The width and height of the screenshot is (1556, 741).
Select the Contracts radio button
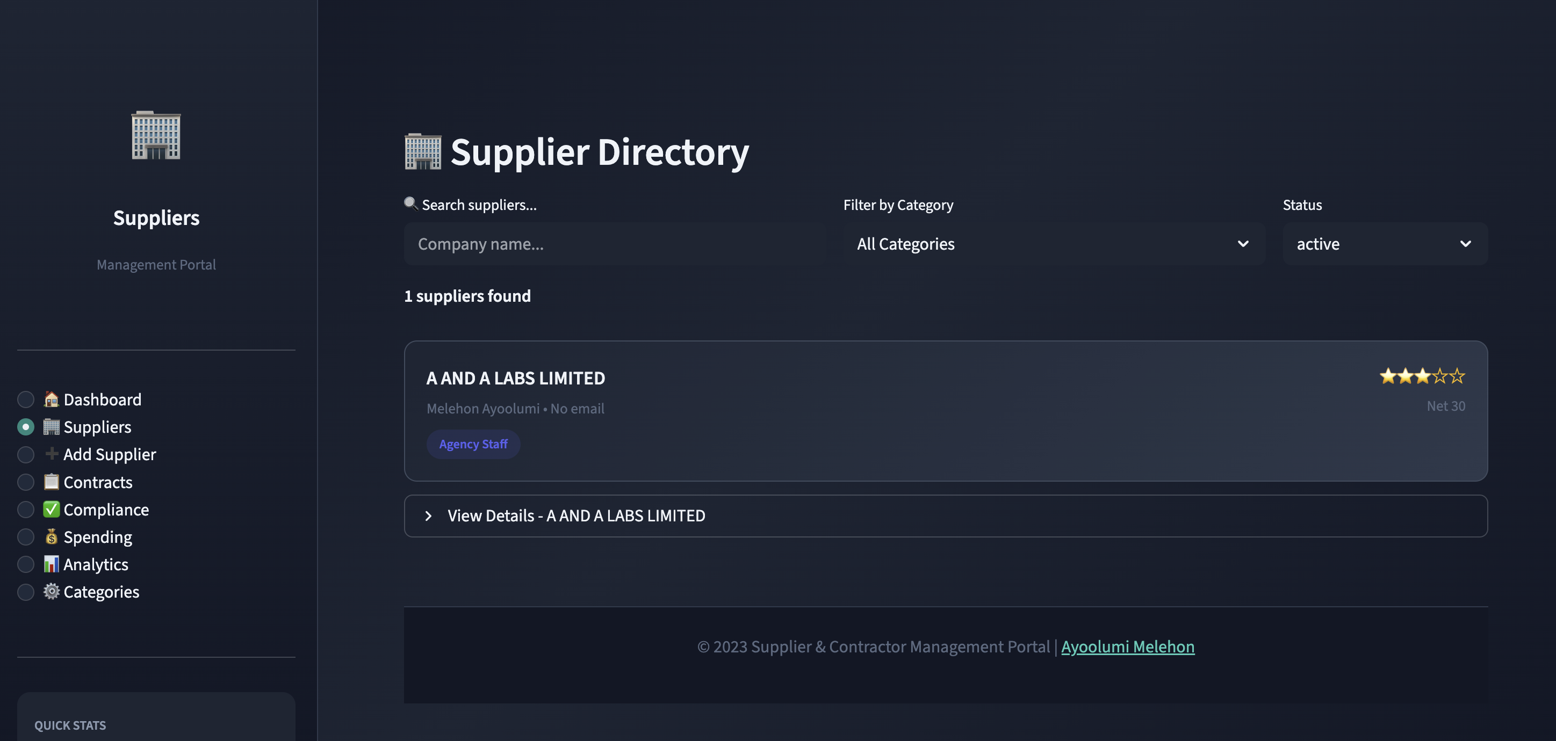25,482
